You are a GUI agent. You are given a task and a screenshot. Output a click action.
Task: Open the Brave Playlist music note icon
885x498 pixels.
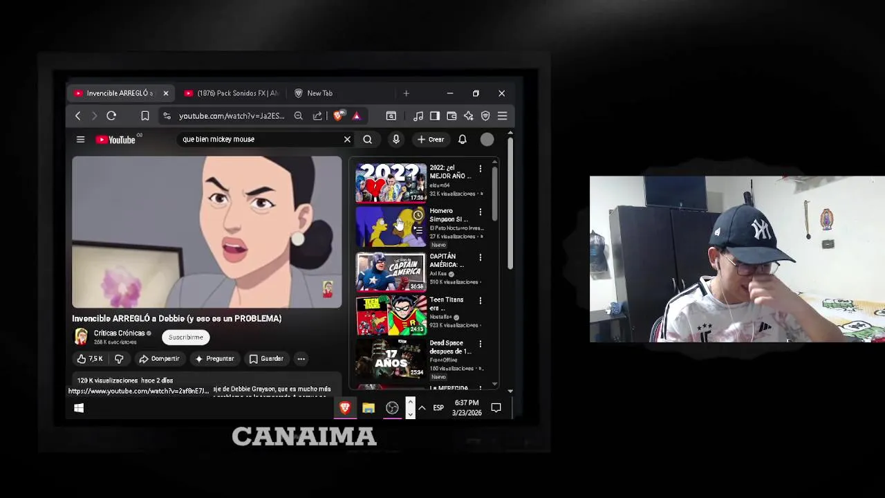[x=418, y=116]
